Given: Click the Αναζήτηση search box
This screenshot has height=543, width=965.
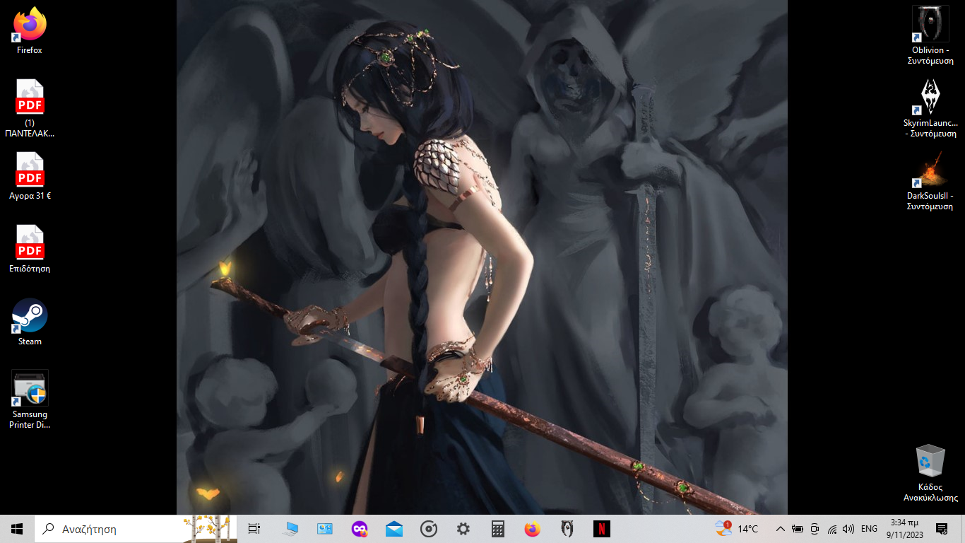Looking at the screenshot, I should (136, 529).
